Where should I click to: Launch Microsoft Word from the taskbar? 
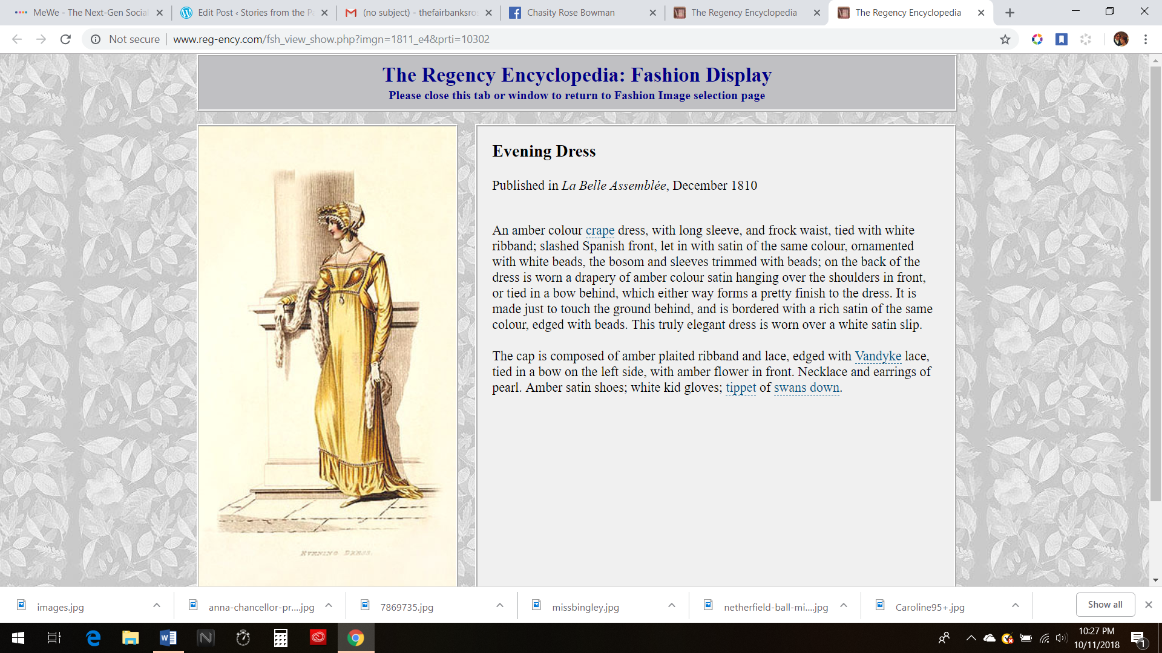(x=168, y=637)
